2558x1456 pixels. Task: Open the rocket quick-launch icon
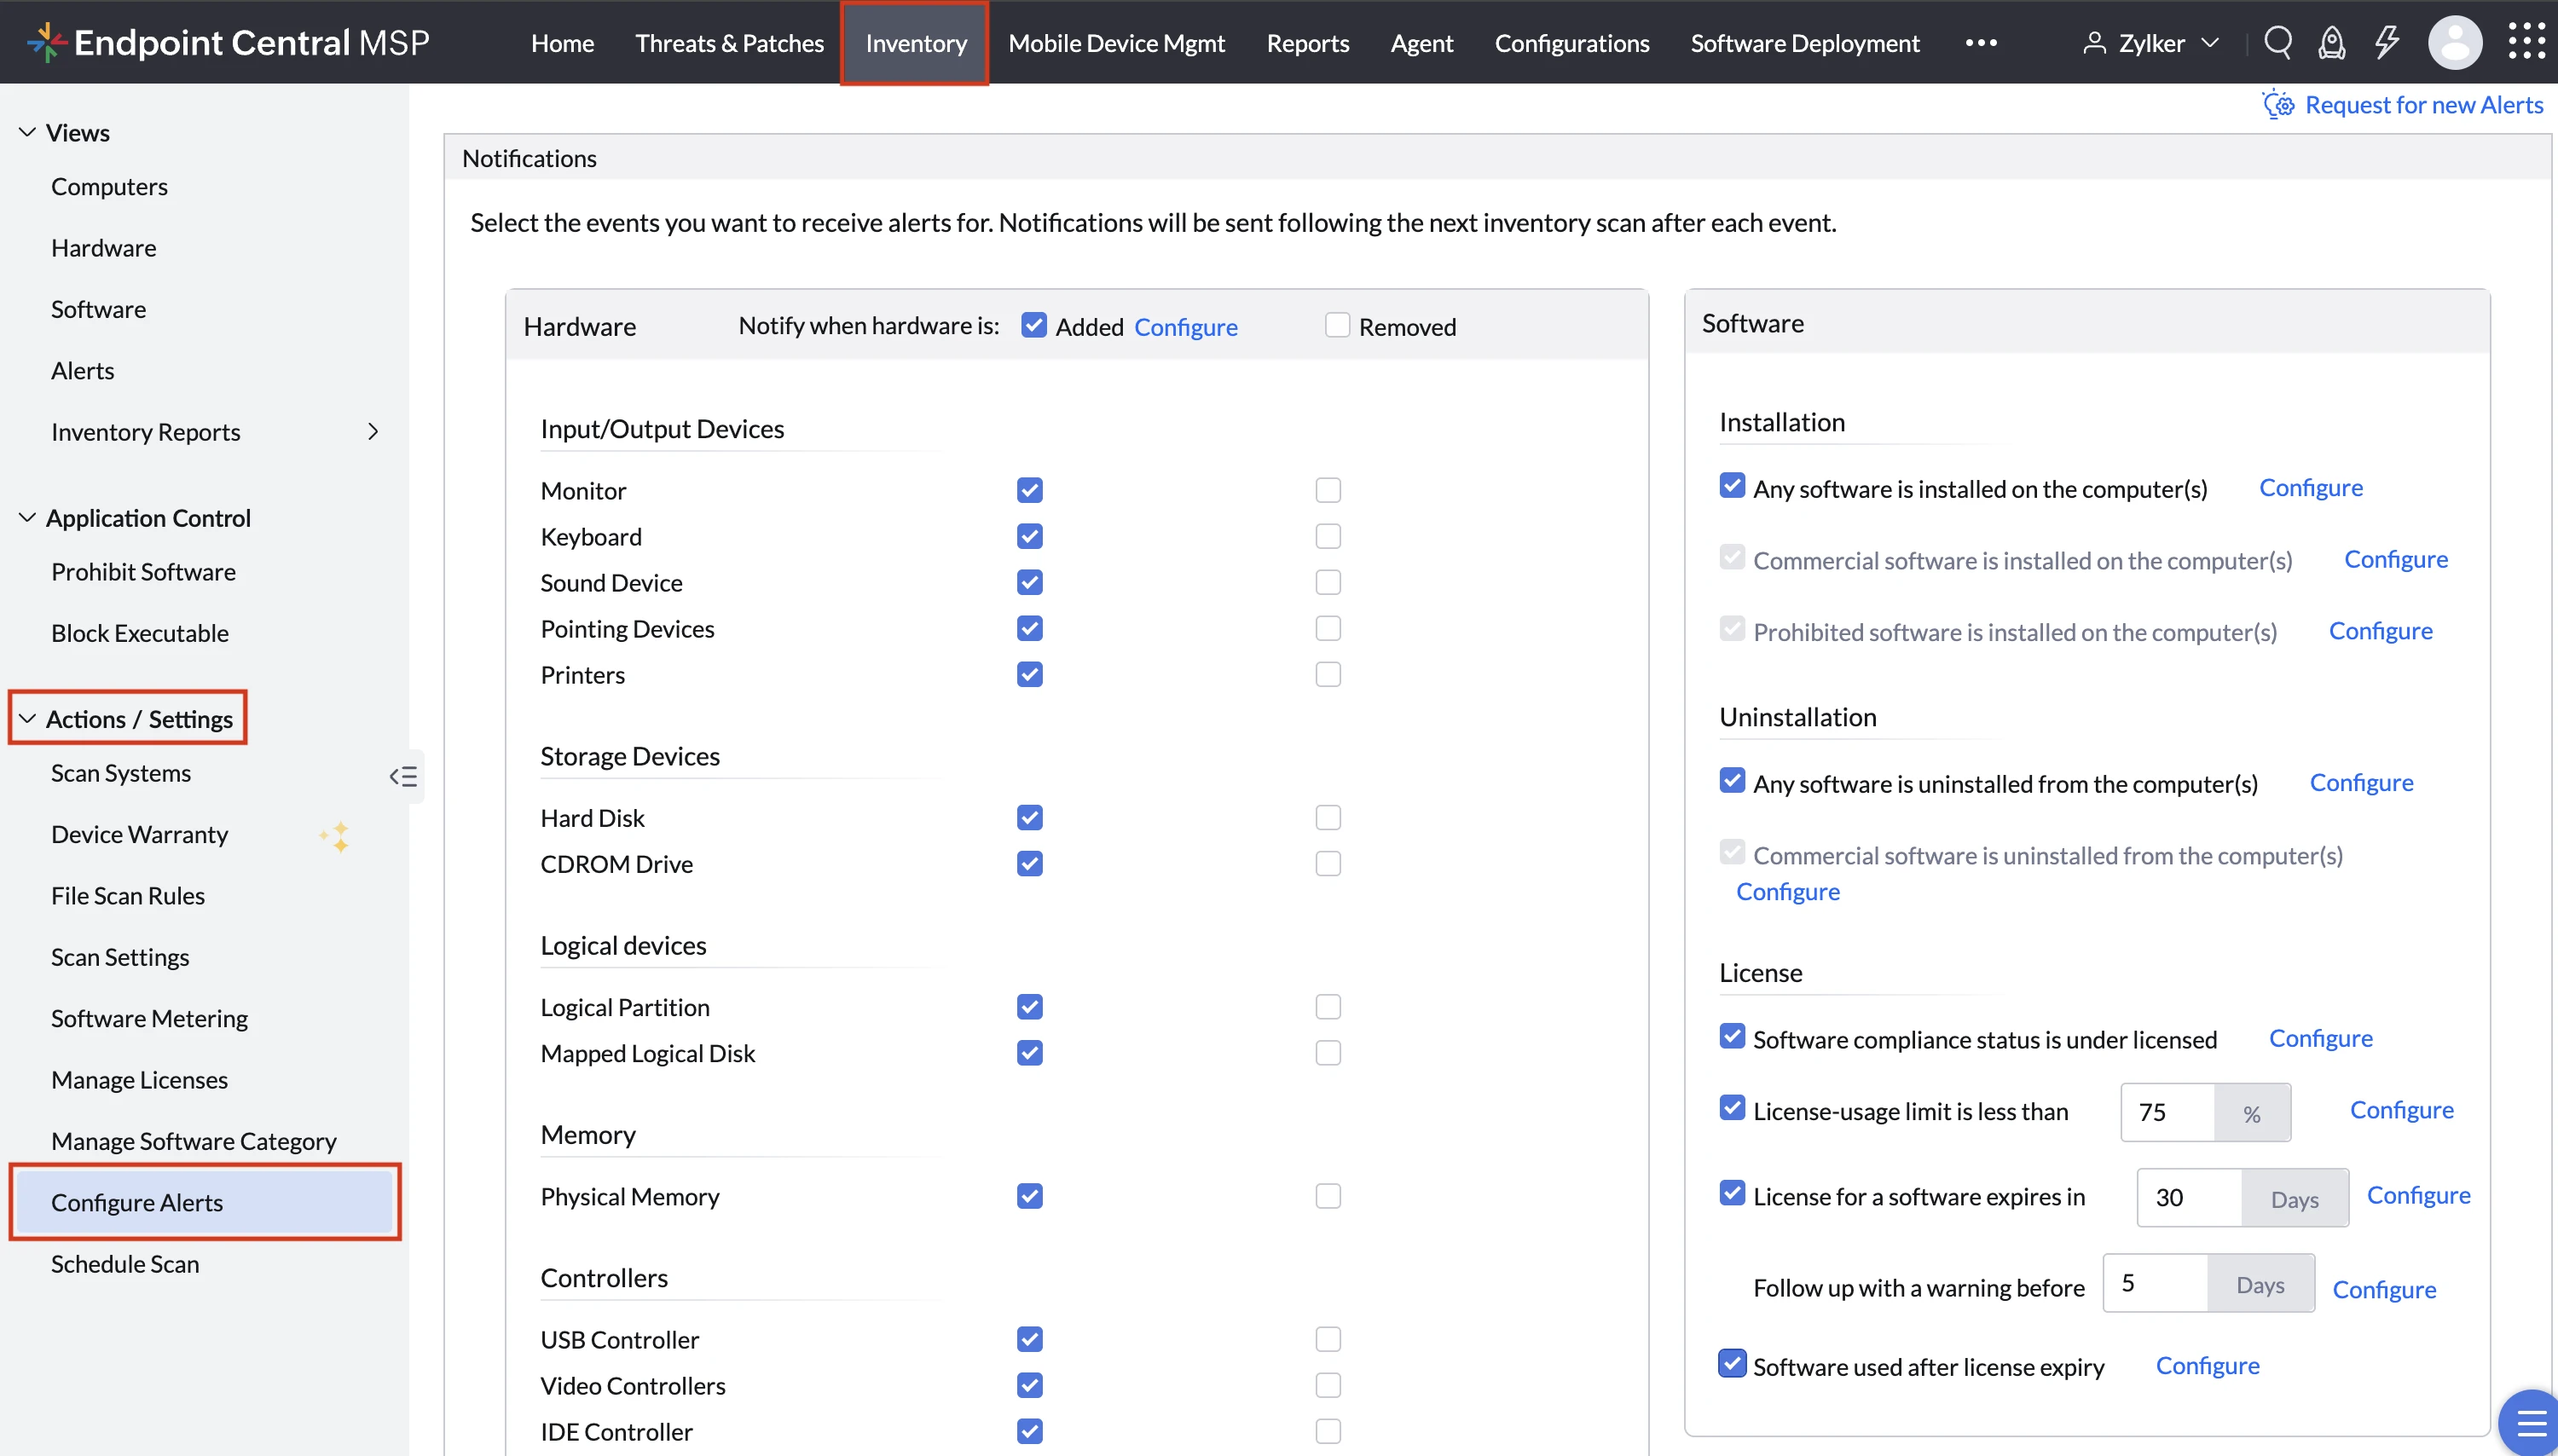coord(2331,43)
